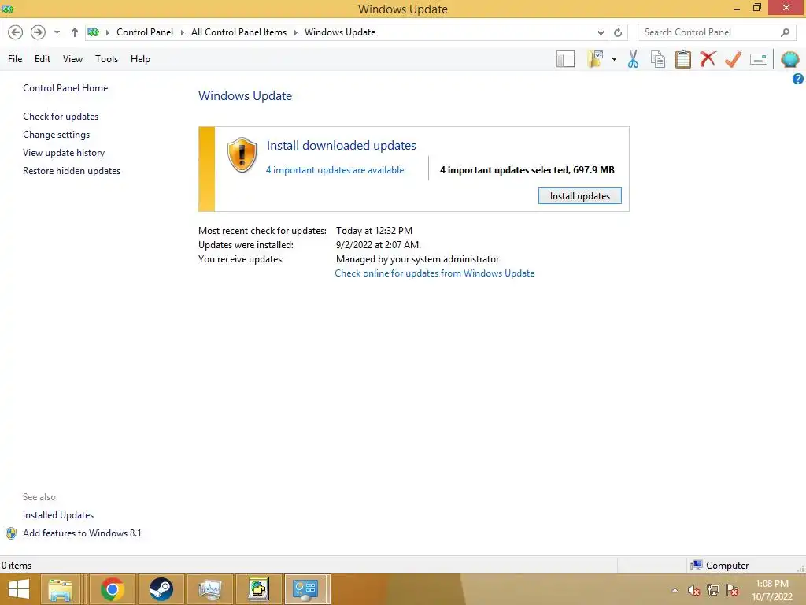Navigate to Control Panel breadcrumb
Screen dimensions: 806x605
pyautogui.click(x=145, y=32)
